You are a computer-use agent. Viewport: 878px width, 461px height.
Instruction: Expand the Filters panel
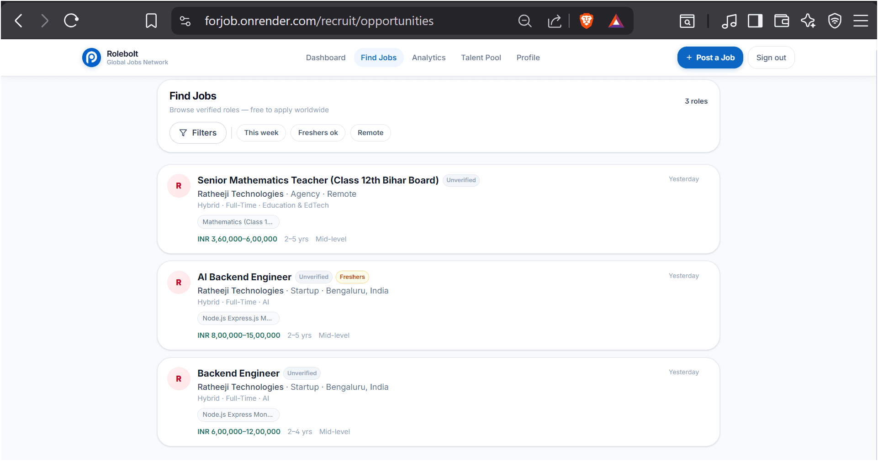click(x=198, y=133)
